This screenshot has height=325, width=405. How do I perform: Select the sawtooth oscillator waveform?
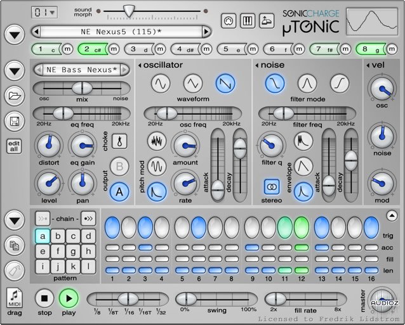coord(225,82)
